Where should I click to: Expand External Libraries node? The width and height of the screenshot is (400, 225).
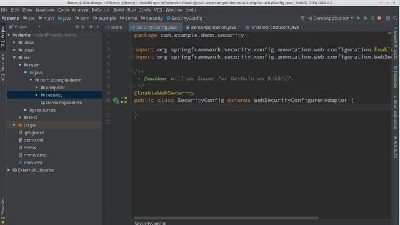pos(9,170)
